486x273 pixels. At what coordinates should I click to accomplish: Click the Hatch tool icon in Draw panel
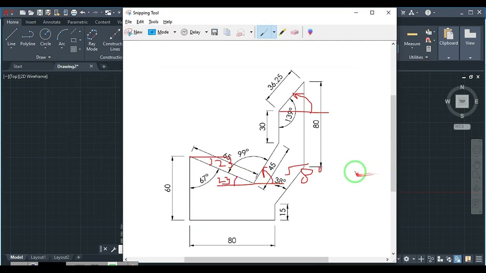pyautogui.click(x=74, y=49)
